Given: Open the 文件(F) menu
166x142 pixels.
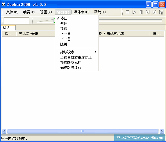Looking at the screenshot, I should pyautogui.click(x=12, y=12).
